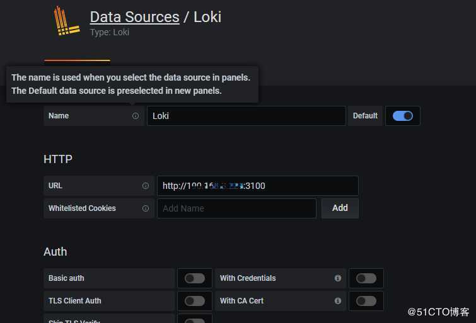Click the With CA Cert info icon

coord(337,301)
